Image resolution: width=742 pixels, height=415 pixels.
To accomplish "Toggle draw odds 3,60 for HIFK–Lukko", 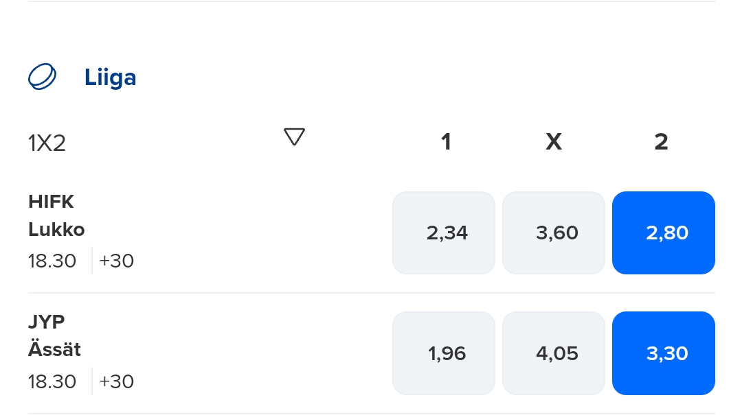I will point(554,233).
